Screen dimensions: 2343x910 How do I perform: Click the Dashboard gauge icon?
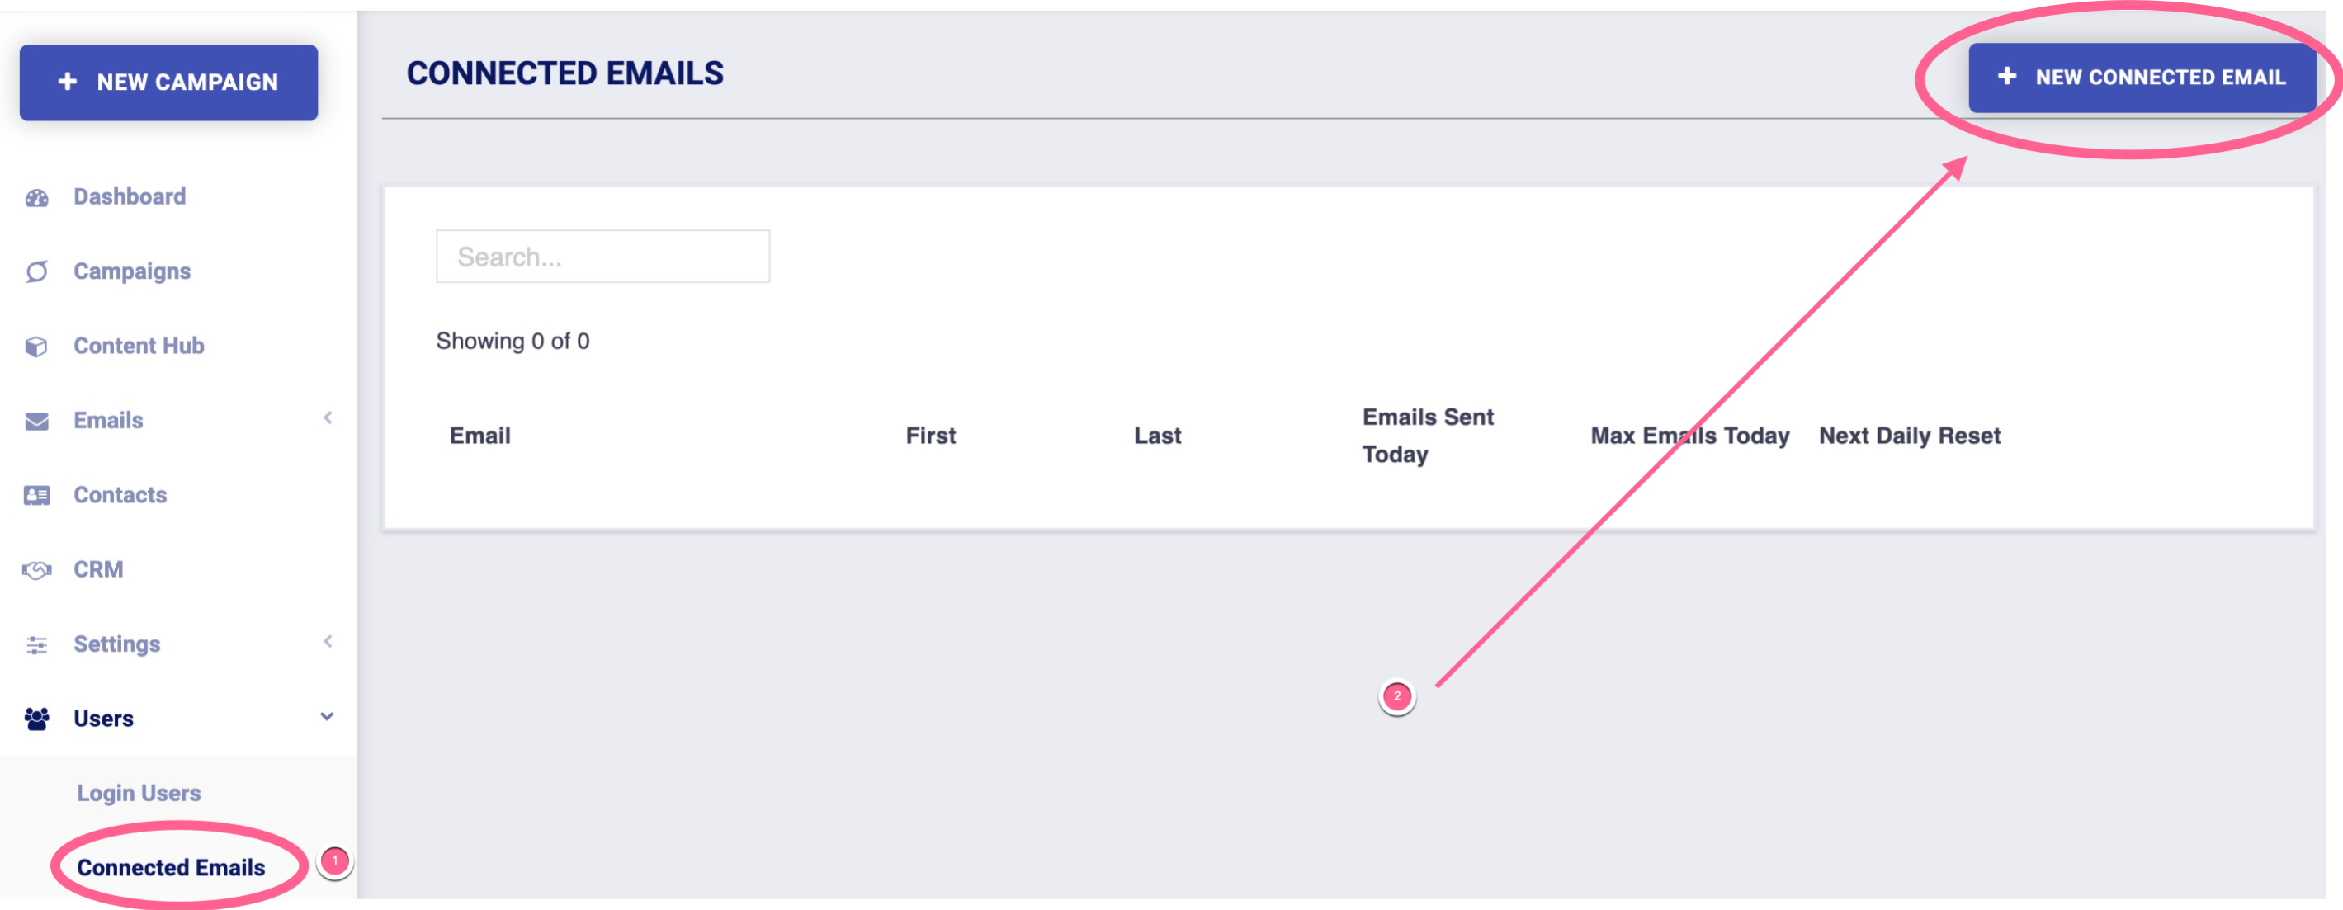36,197
